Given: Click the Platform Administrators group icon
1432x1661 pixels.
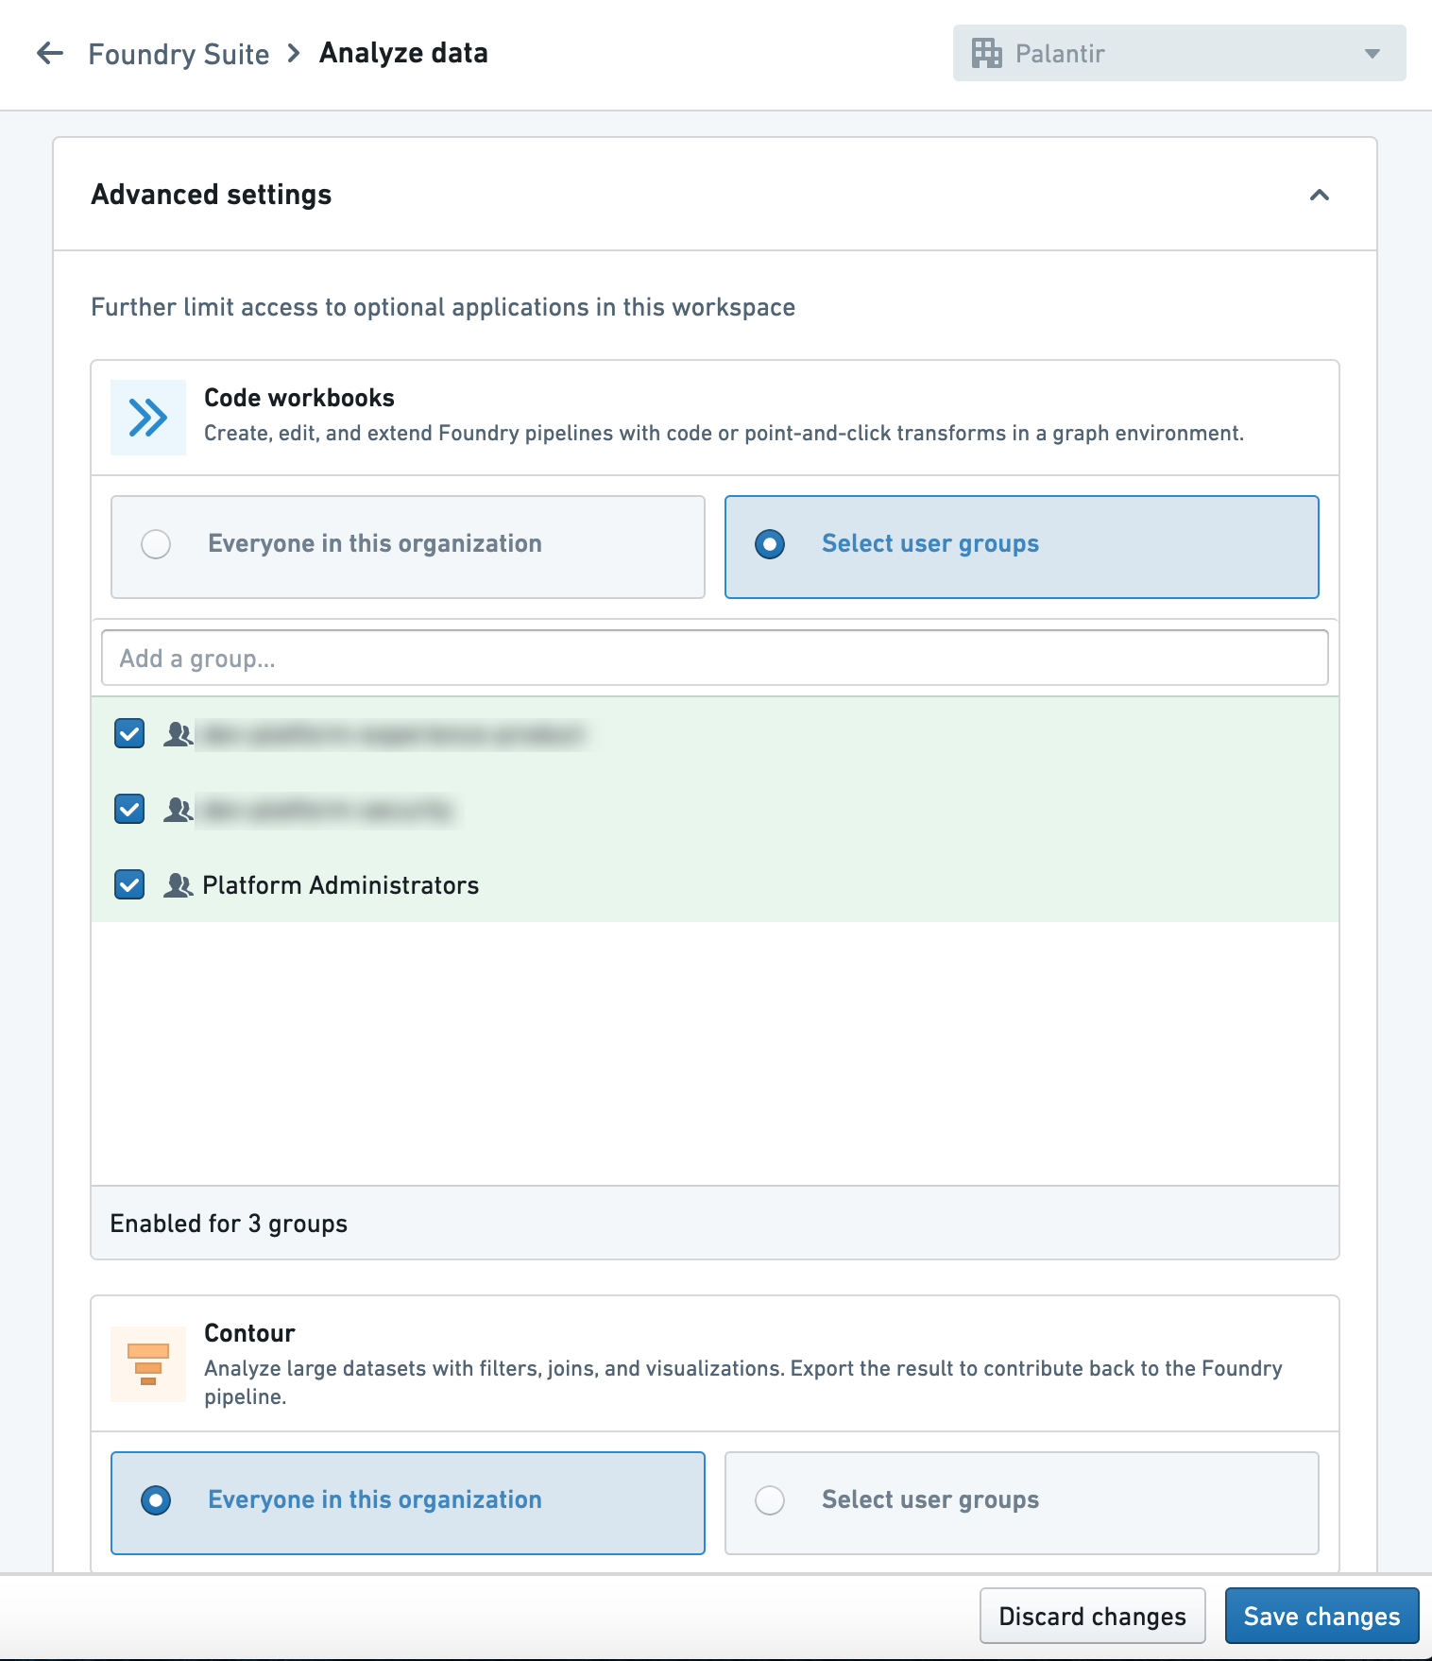Looking at the screenshot, I should point(178,884).
